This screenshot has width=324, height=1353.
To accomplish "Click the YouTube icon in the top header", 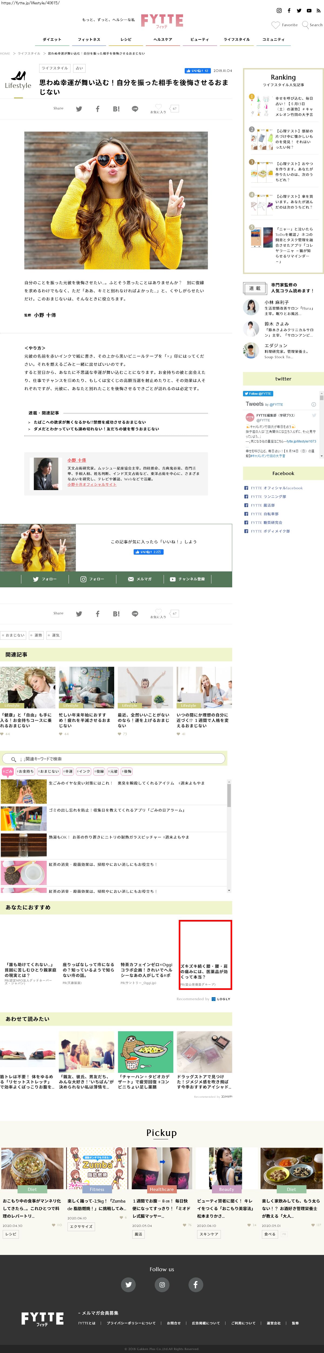I will 309,11.
